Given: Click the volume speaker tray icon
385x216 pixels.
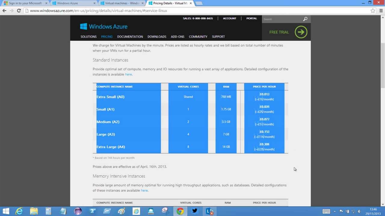Looking at the screenshot, I should 359,211.
